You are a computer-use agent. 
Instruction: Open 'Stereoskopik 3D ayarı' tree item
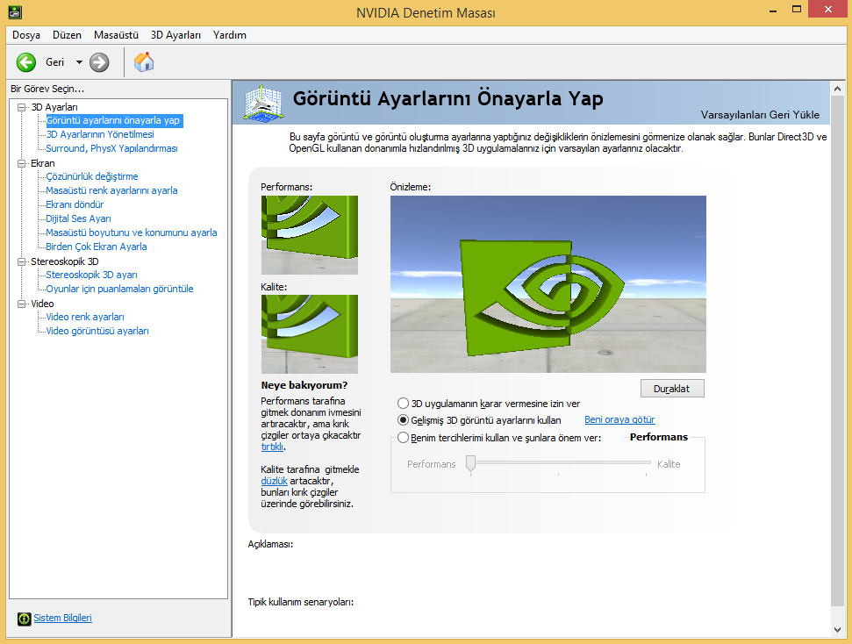(x=91, y=275)
